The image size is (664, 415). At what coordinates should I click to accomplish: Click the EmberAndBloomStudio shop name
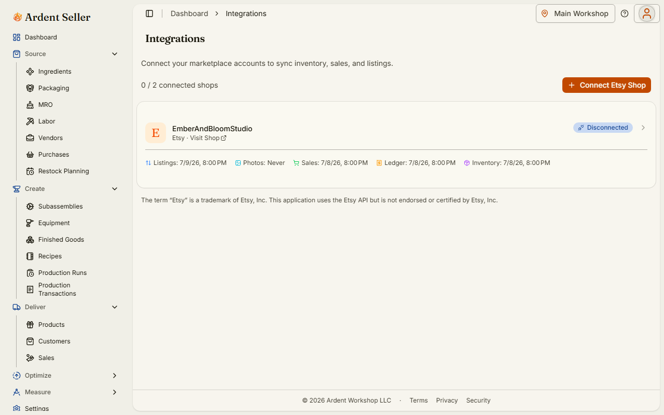click(212, 129)
